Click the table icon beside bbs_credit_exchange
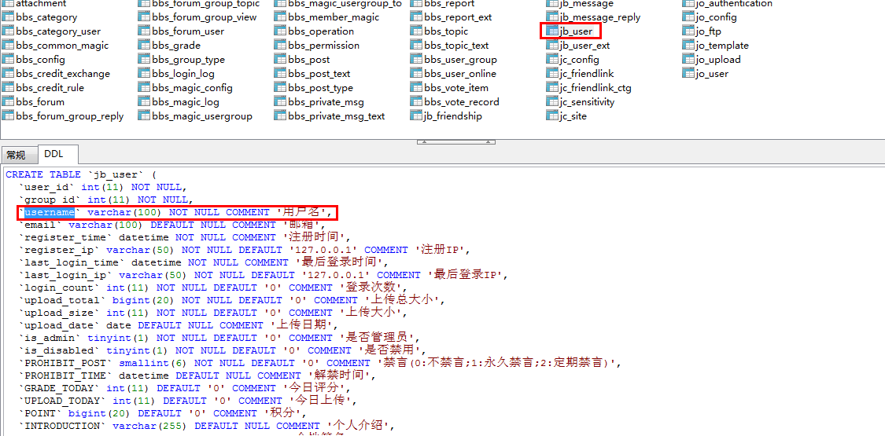 point(8,74)
